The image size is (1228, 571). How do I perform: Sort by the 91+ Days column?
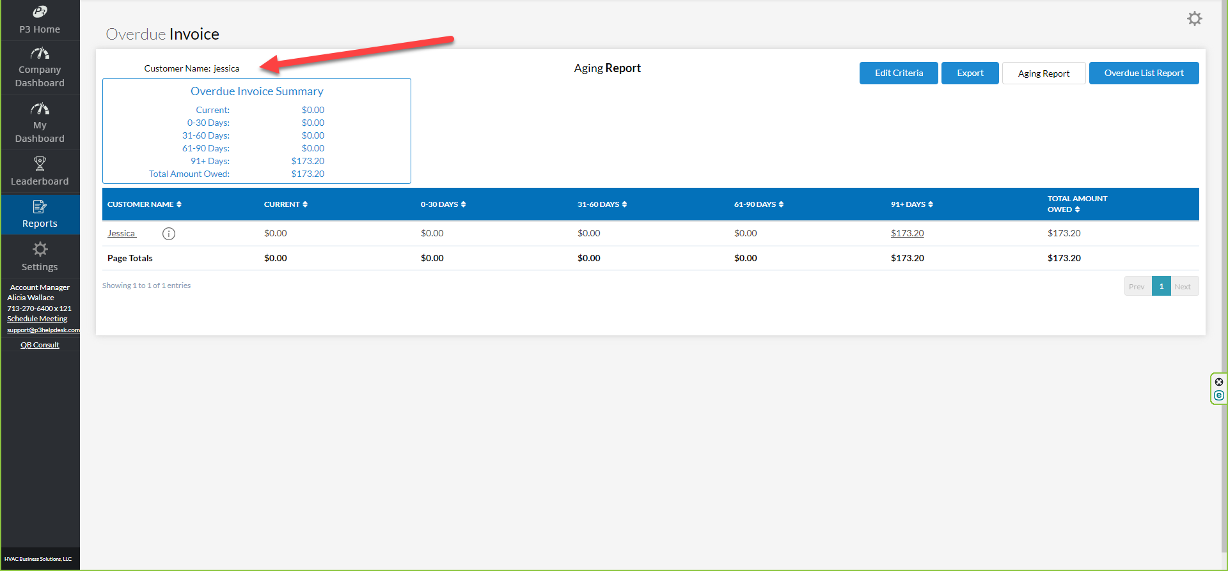[x=911, y=204]
